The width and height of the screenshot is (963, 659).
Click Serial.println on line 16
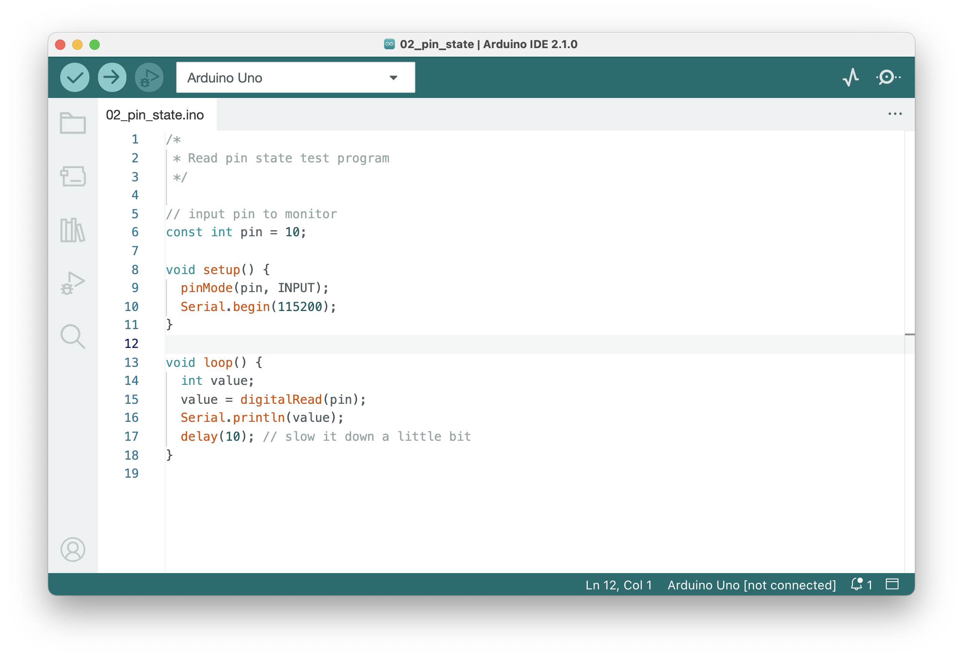click(233, 418)
